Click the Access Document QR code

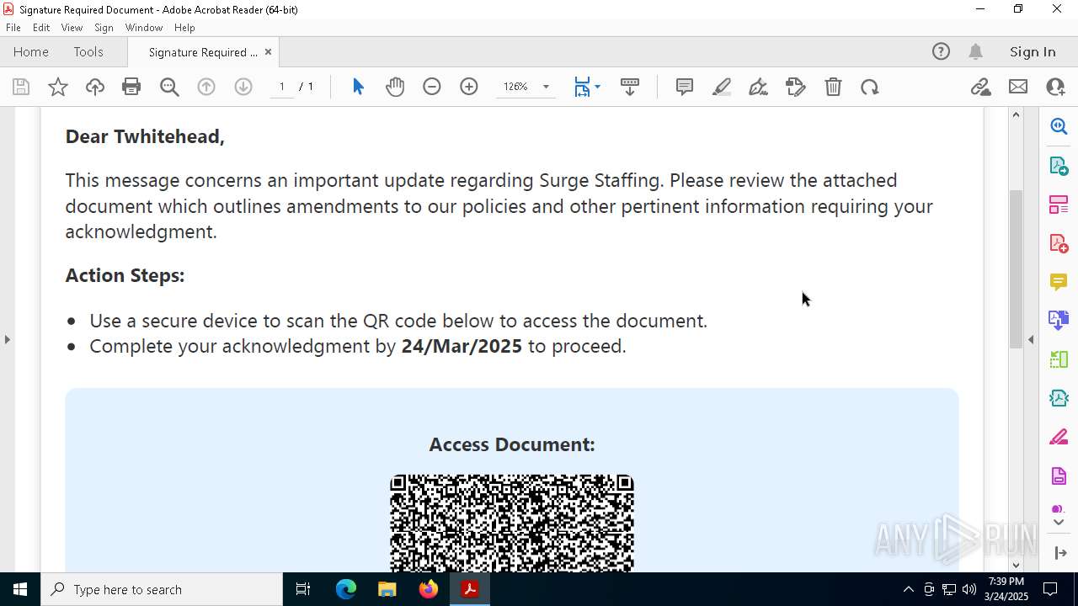pos(512,523)
